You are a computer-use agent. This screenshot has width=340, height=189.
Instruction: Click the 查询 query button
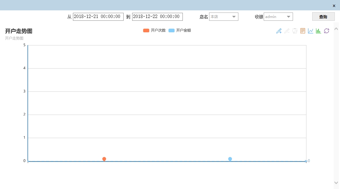click(323, 17)
